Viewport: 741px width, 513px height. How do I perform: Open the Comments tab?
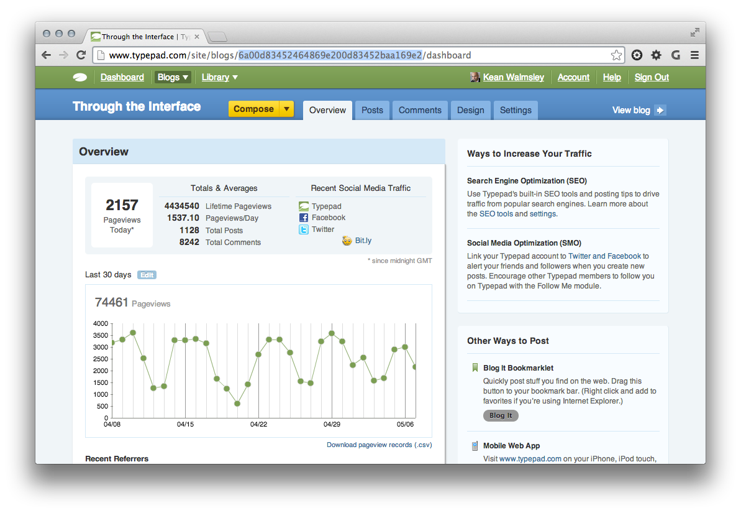click(x=420, y=110)
